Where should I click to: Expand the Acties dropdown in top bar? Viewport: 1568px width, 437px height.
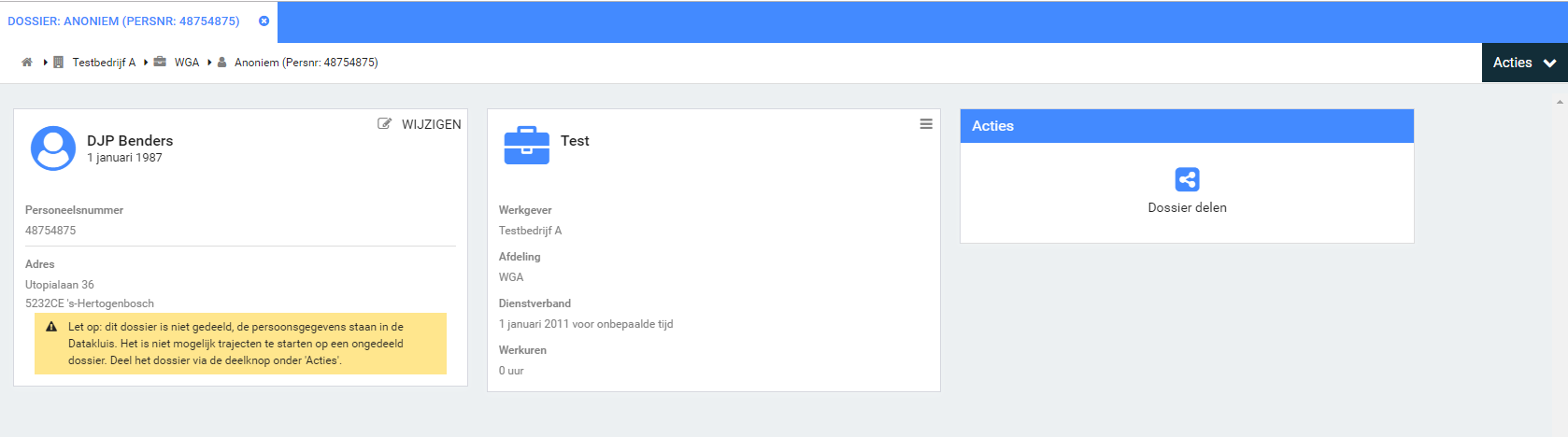tap(1512, 63)
